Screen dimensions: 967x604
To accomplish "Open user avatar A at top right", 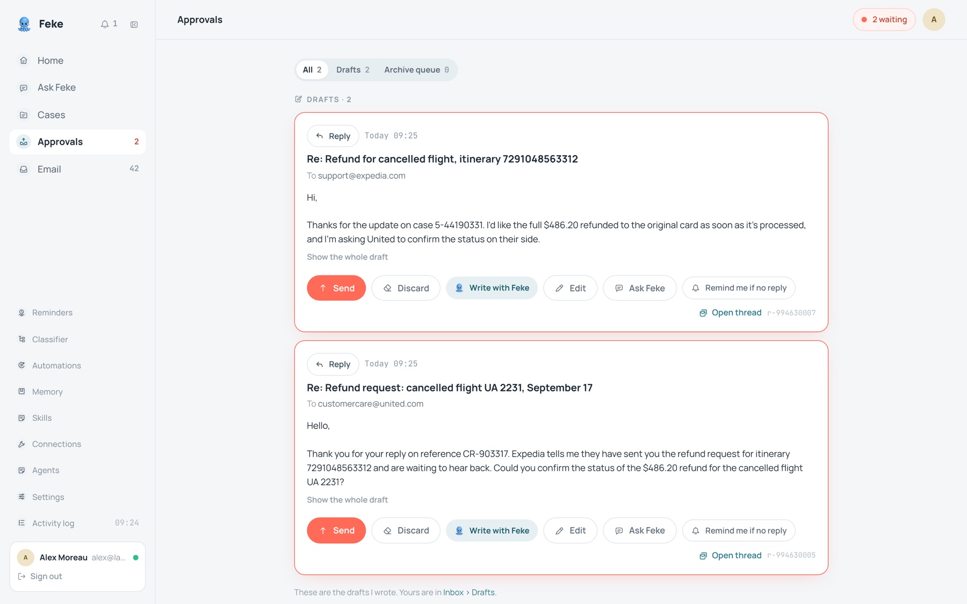I will pos(934,19).
